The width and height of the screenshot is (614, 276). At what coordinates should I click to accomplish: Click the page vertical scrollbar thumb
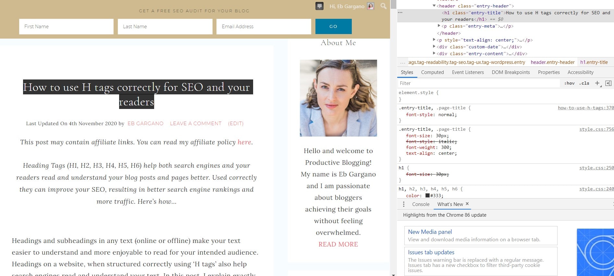[393, 4]
